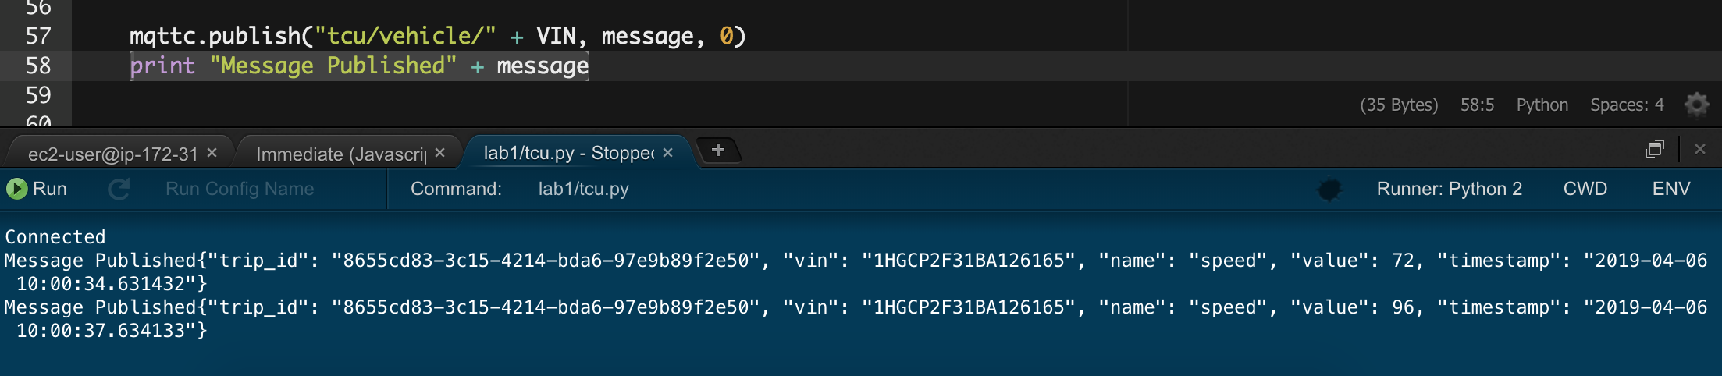Click the console panel's window icon

1655,149
